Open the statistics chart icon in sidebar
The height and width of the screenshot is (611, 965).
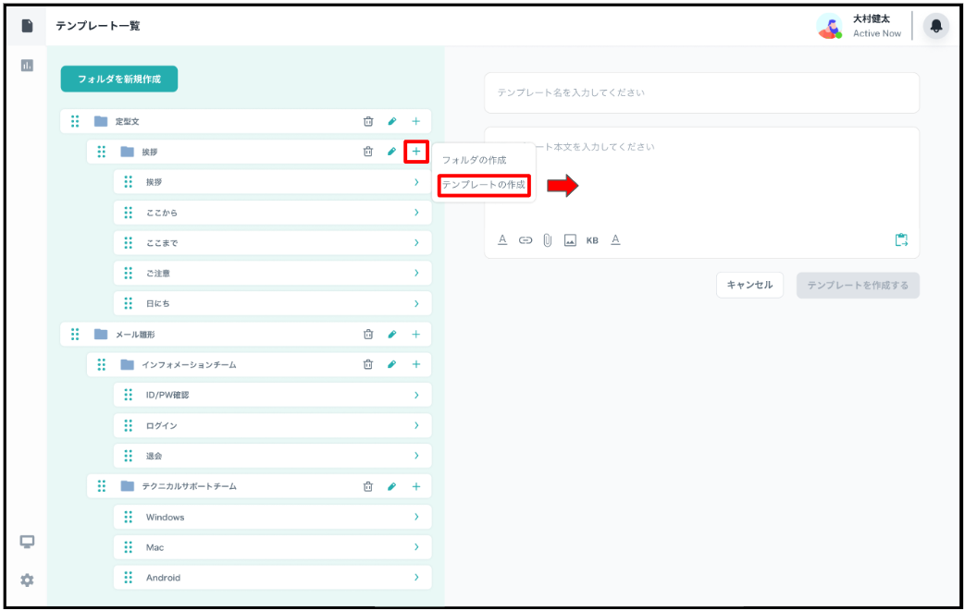tap(27, 66)
